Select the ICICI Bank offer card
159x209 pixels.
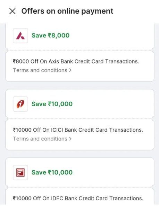80,119
